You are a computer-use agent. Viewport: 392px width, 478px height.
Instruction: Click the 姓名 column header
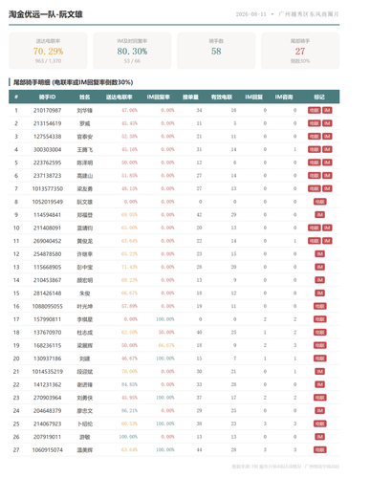point(85,97)
